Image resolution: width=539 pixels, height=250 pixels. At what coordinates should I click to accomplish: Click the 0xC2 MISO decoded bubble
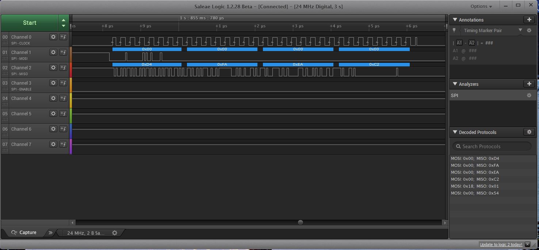(374, 65)
